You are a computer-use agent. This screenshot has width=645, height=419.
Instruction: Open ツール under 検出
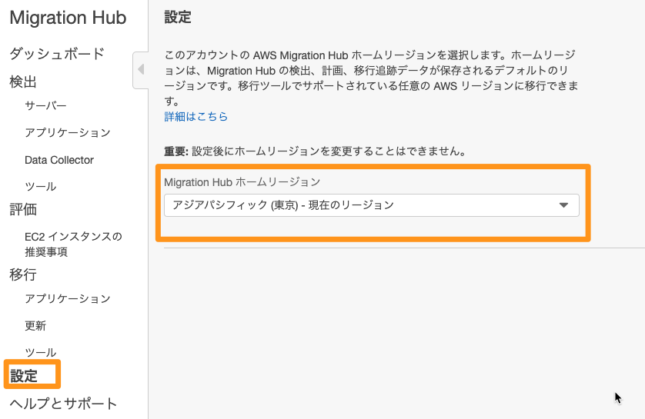click(x=40, y=187)
